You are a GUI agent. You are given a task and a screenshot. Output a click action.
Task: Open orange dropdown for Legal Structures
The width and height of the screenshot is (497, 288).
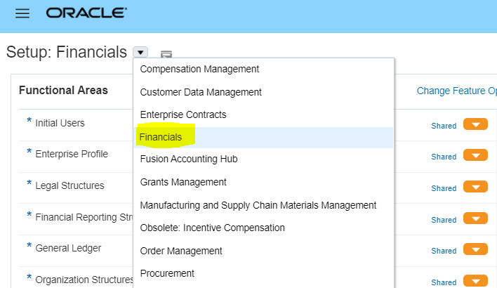475,187
